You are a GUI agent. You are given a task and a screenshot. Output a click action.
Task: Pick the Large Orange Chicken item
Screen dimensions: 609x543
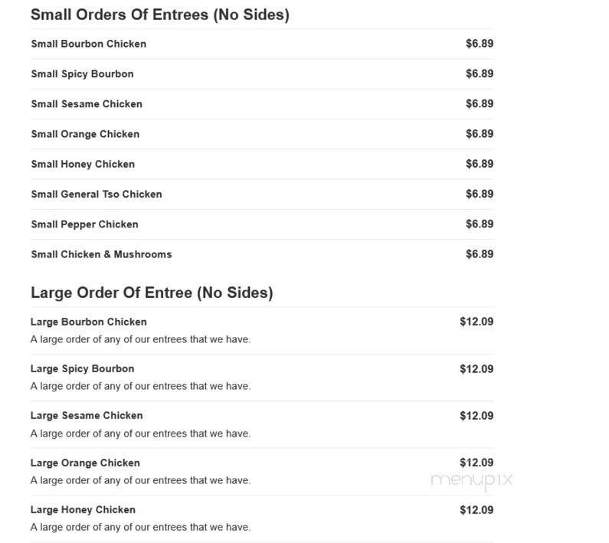pos(85,463)
